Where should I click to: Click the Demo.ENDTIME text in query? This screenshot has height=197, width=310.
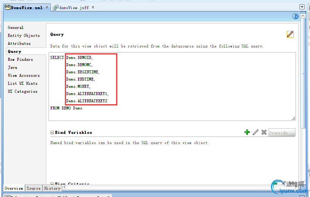point(80,79)
